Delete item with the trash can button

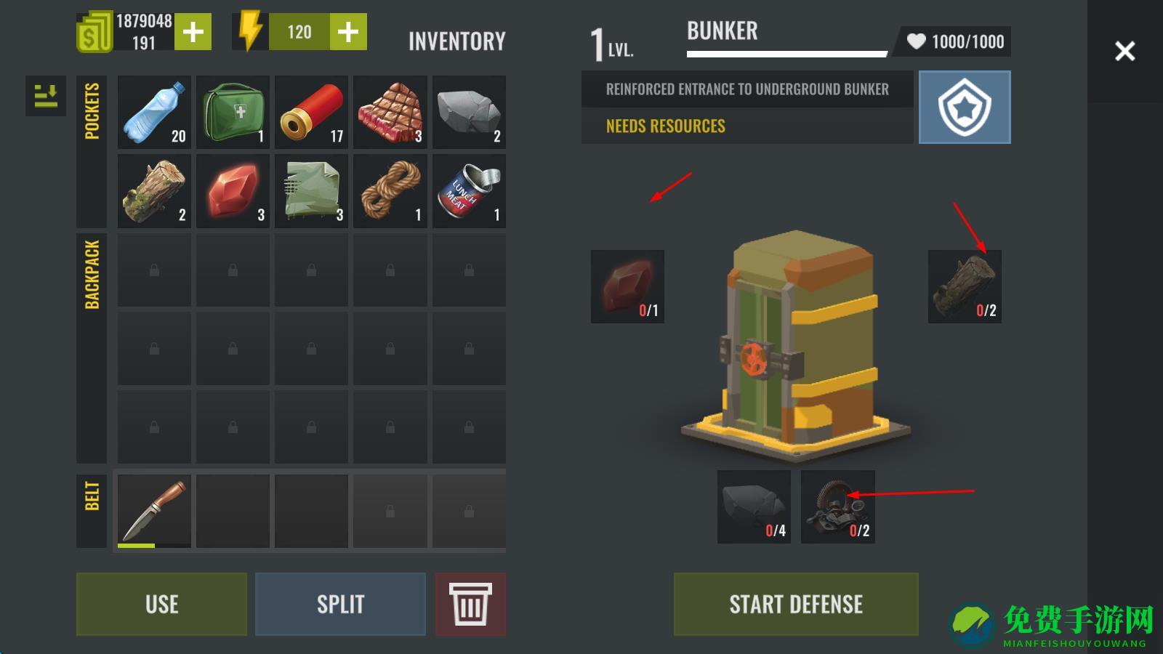pyautogui.click(x=470, y=604)
